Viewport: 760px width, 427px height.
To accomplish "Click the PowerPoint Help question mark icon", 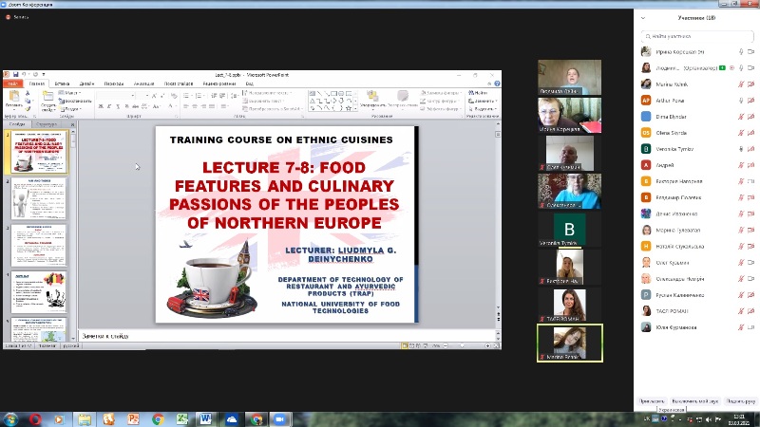I will pyautogui.click(x=497, y=84).
